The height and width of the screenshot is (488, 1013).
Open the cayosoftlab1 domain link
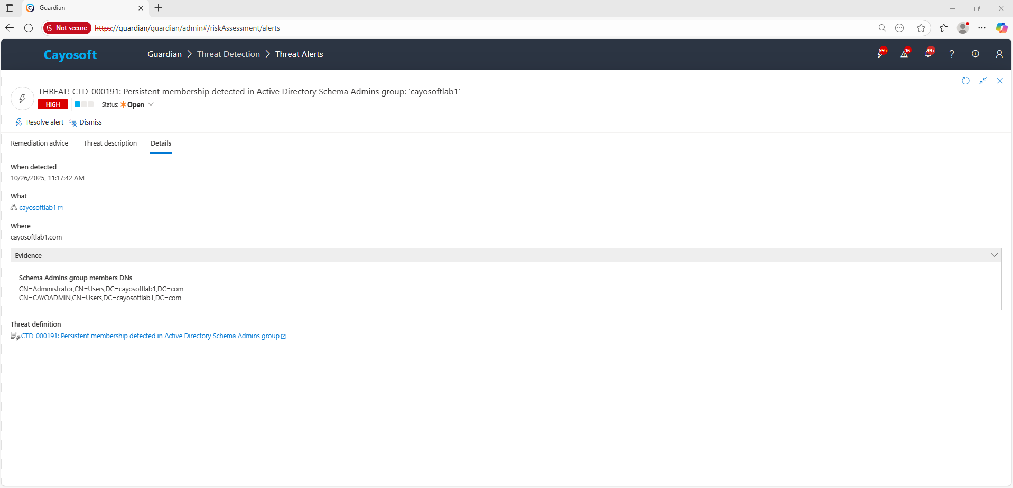coord(38,208)
